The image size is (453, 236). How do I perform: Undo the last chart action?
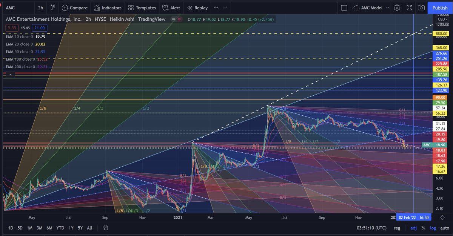point(216,8)
